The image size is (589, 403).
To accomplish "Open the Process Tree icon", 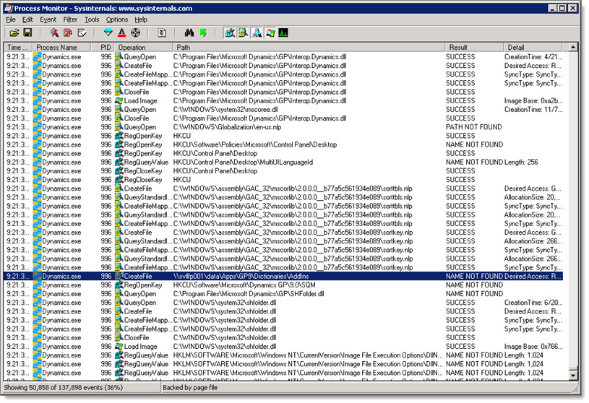I will click(162, 33).
